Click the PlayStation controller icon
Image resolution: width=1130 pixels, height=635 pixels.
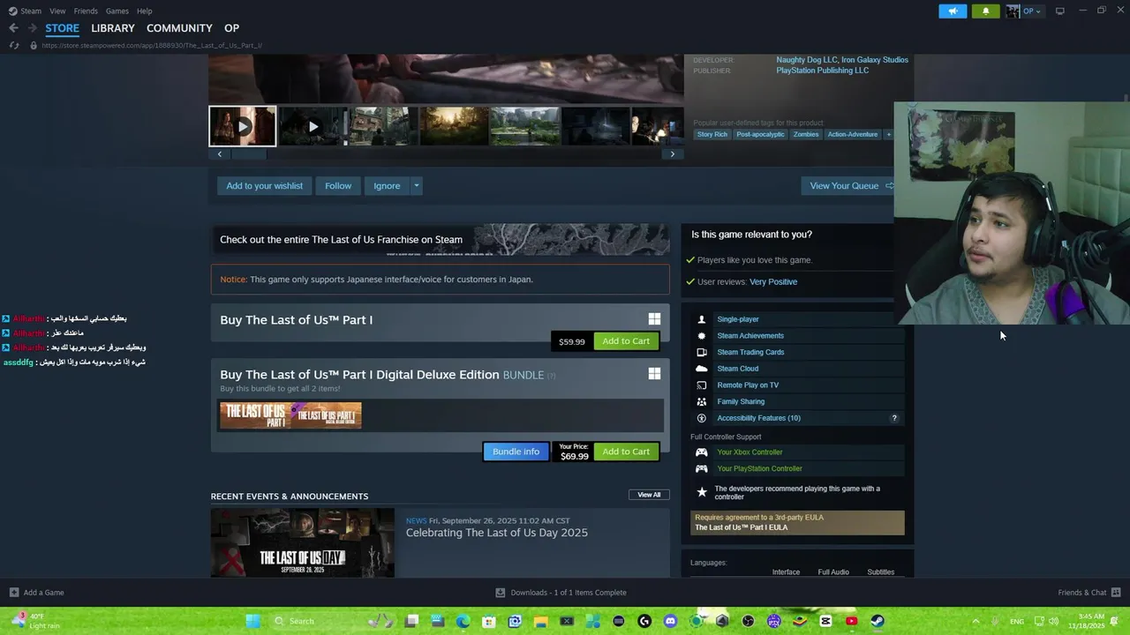tap(702, 468)
